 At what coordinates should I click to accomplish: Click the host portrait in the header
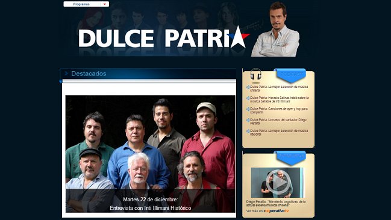[x=275, y=30]
